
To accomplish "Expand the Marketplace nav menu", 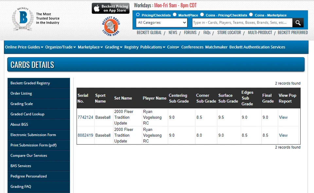I will pos(90,47).
